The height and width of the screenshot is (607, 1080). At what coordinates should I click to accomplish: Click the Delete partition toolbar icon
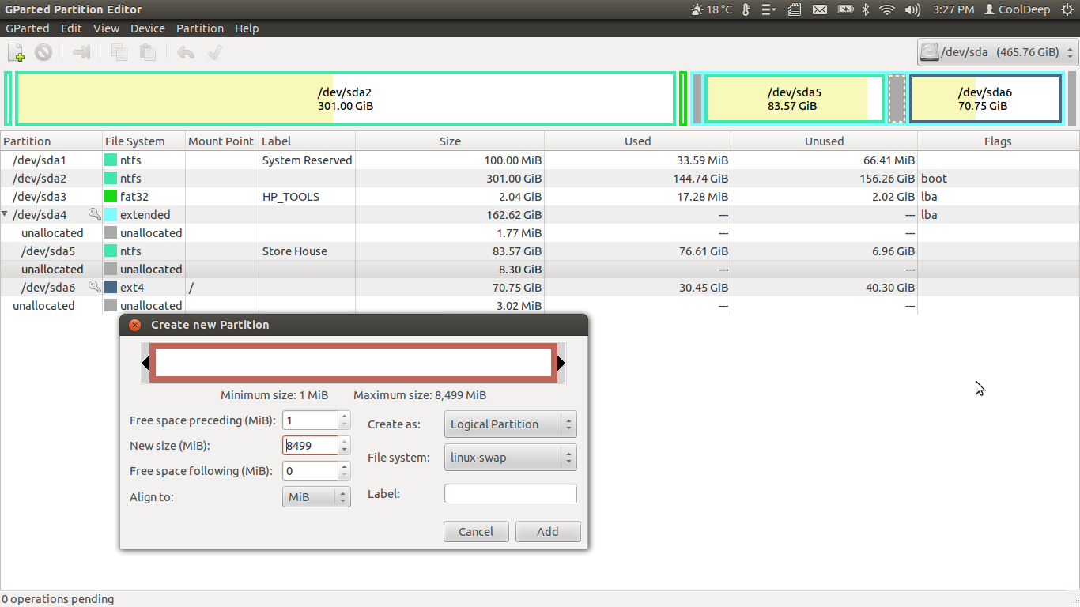43,53
